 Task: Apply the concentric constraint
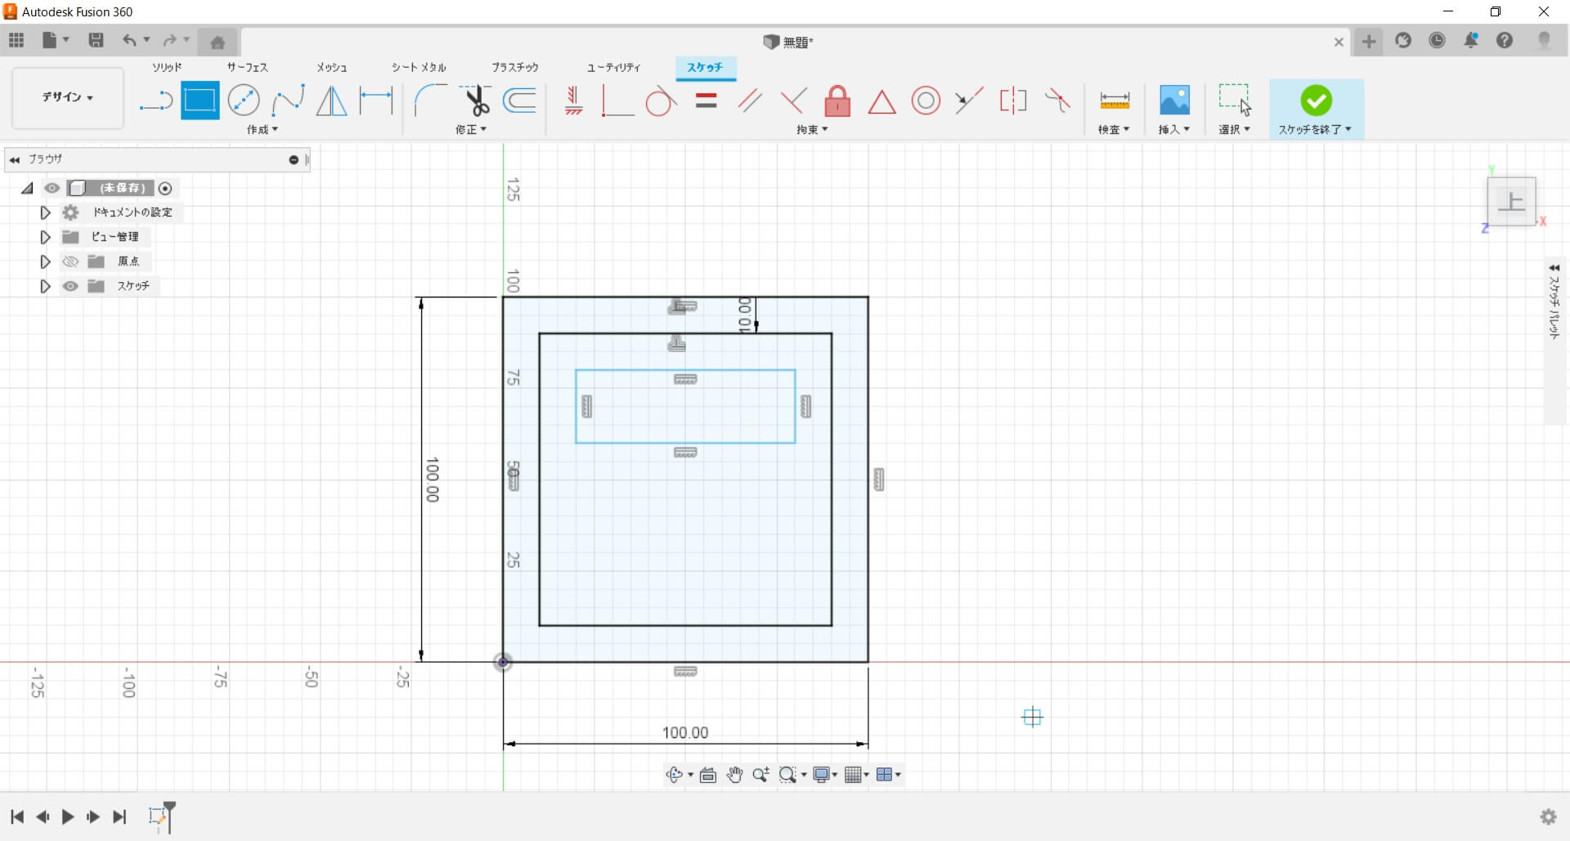tap(926, 101)
